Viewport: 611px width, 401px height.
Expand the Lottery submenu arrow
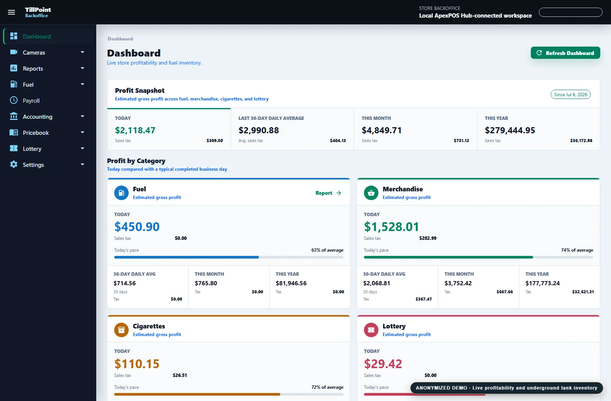click(82, 148)
